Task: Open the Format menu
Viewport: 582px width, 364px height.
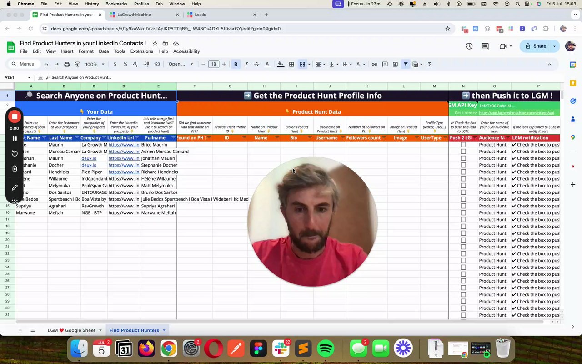Action: pos(86,51)
